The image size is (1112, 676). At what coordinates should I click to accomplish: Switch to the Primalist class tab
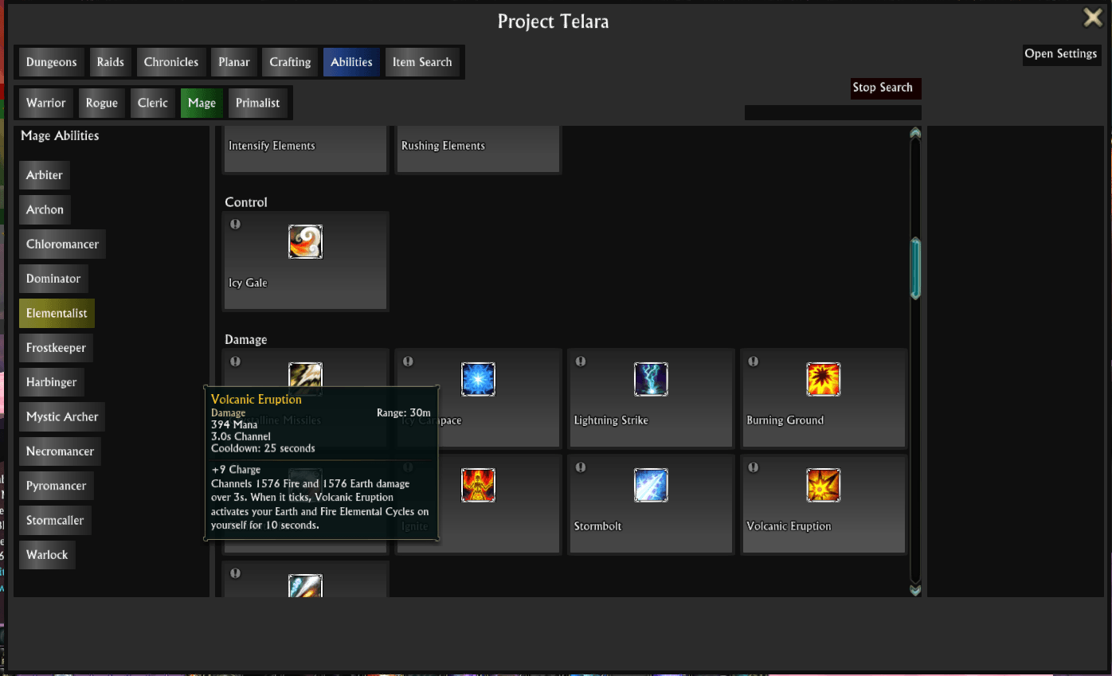[258, 104]
